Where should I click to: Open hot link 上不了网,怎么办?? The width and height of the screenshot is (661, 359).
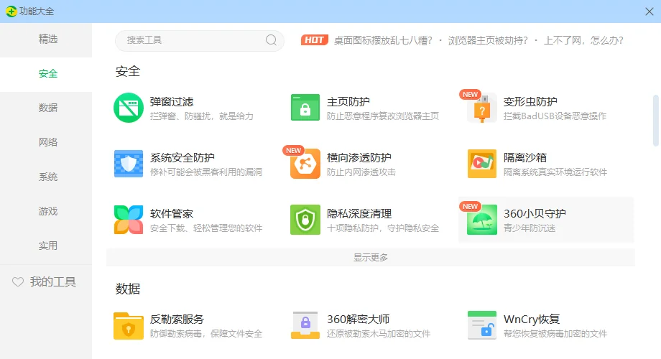pyautogui.click(x=583, y=40)
